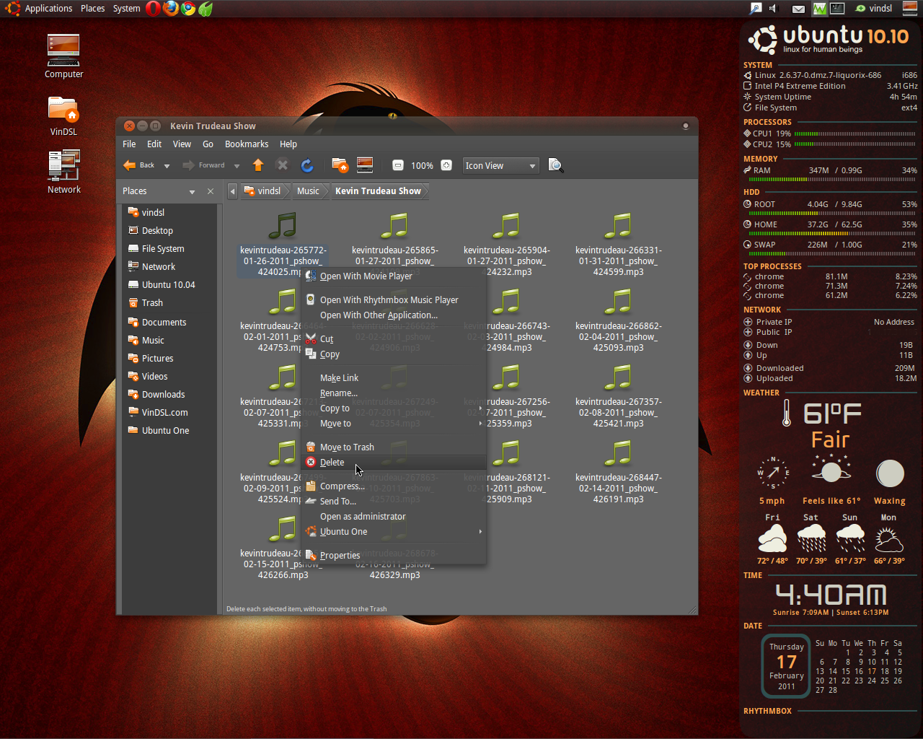Choose Move to Trash from context menu

pyautogui.click(x=348, y=446)
